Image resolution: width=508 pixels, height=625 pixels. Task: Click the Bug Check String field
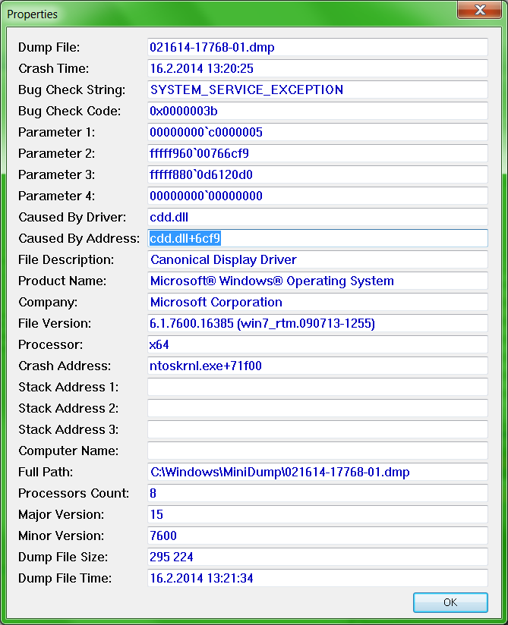click(x=317, y=90)
